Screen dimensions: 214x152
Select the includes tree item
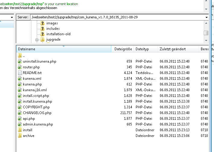pyautogui.click(x=53, y=29)
